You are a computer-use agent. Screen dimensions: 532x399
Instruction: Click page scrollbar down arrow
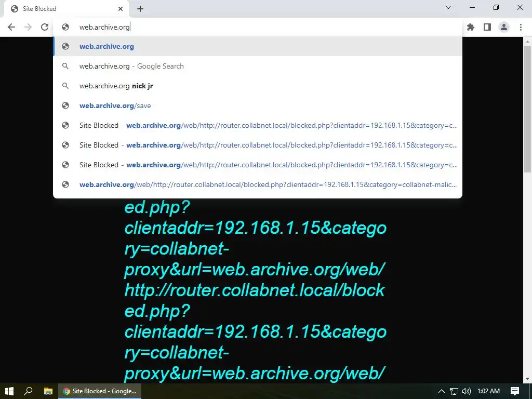[527, 379]
